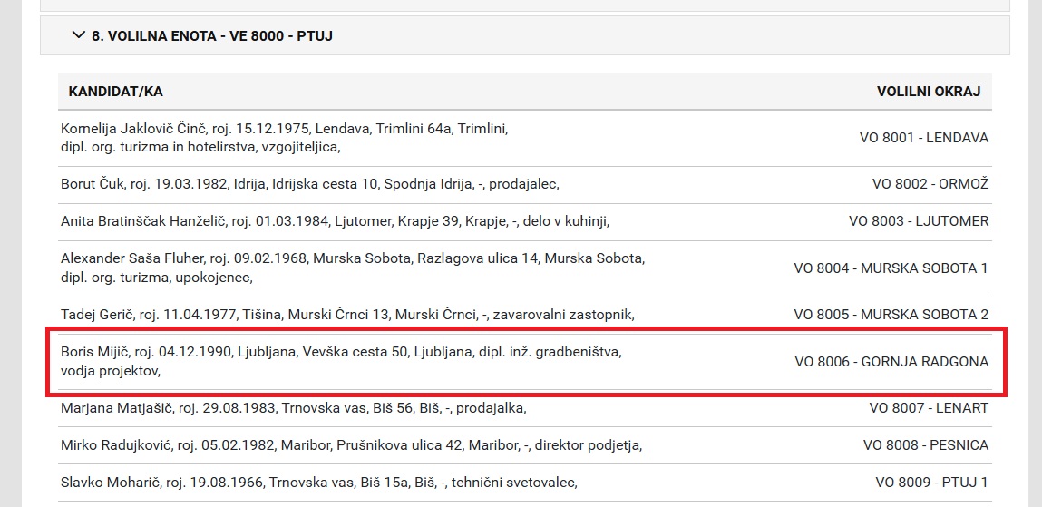The image size is (1042, 507).
Task: Select the Alexander Saša Fluher row
Action: (525, 268)
